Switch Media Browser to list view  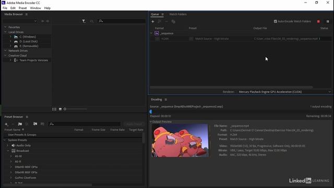[x=54, y=109]
